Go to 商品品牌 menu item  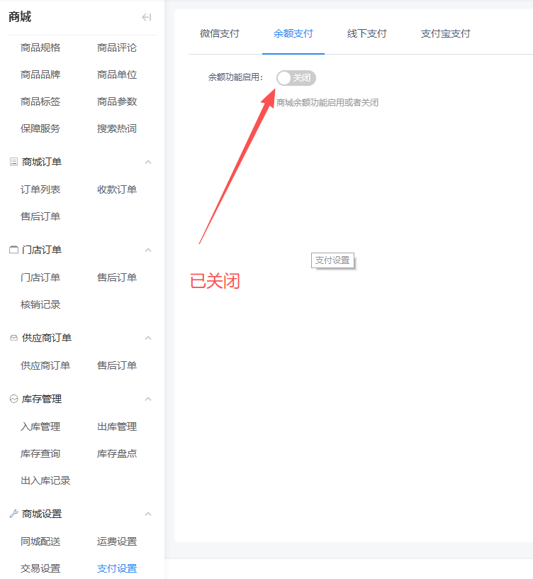pos(40,75)
